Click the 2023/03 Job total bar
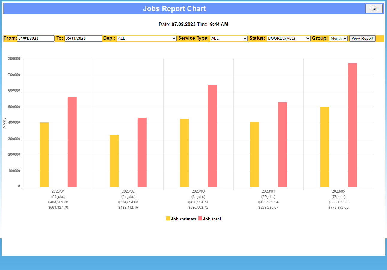This screenshot has height=270, width=387. pos(212,136)
